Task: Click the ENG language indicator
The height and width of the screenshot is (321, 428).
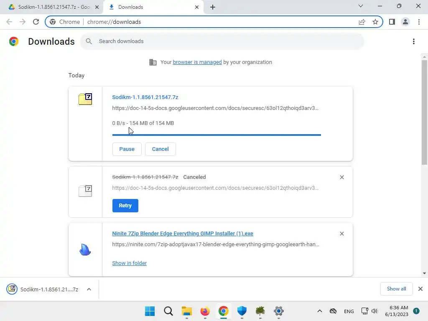Action: click(349, 311)
